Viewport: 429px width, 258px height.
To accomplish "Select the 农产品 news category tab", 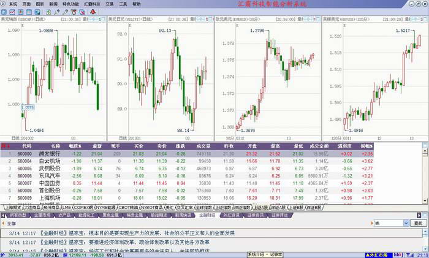I will click(64, 215).
